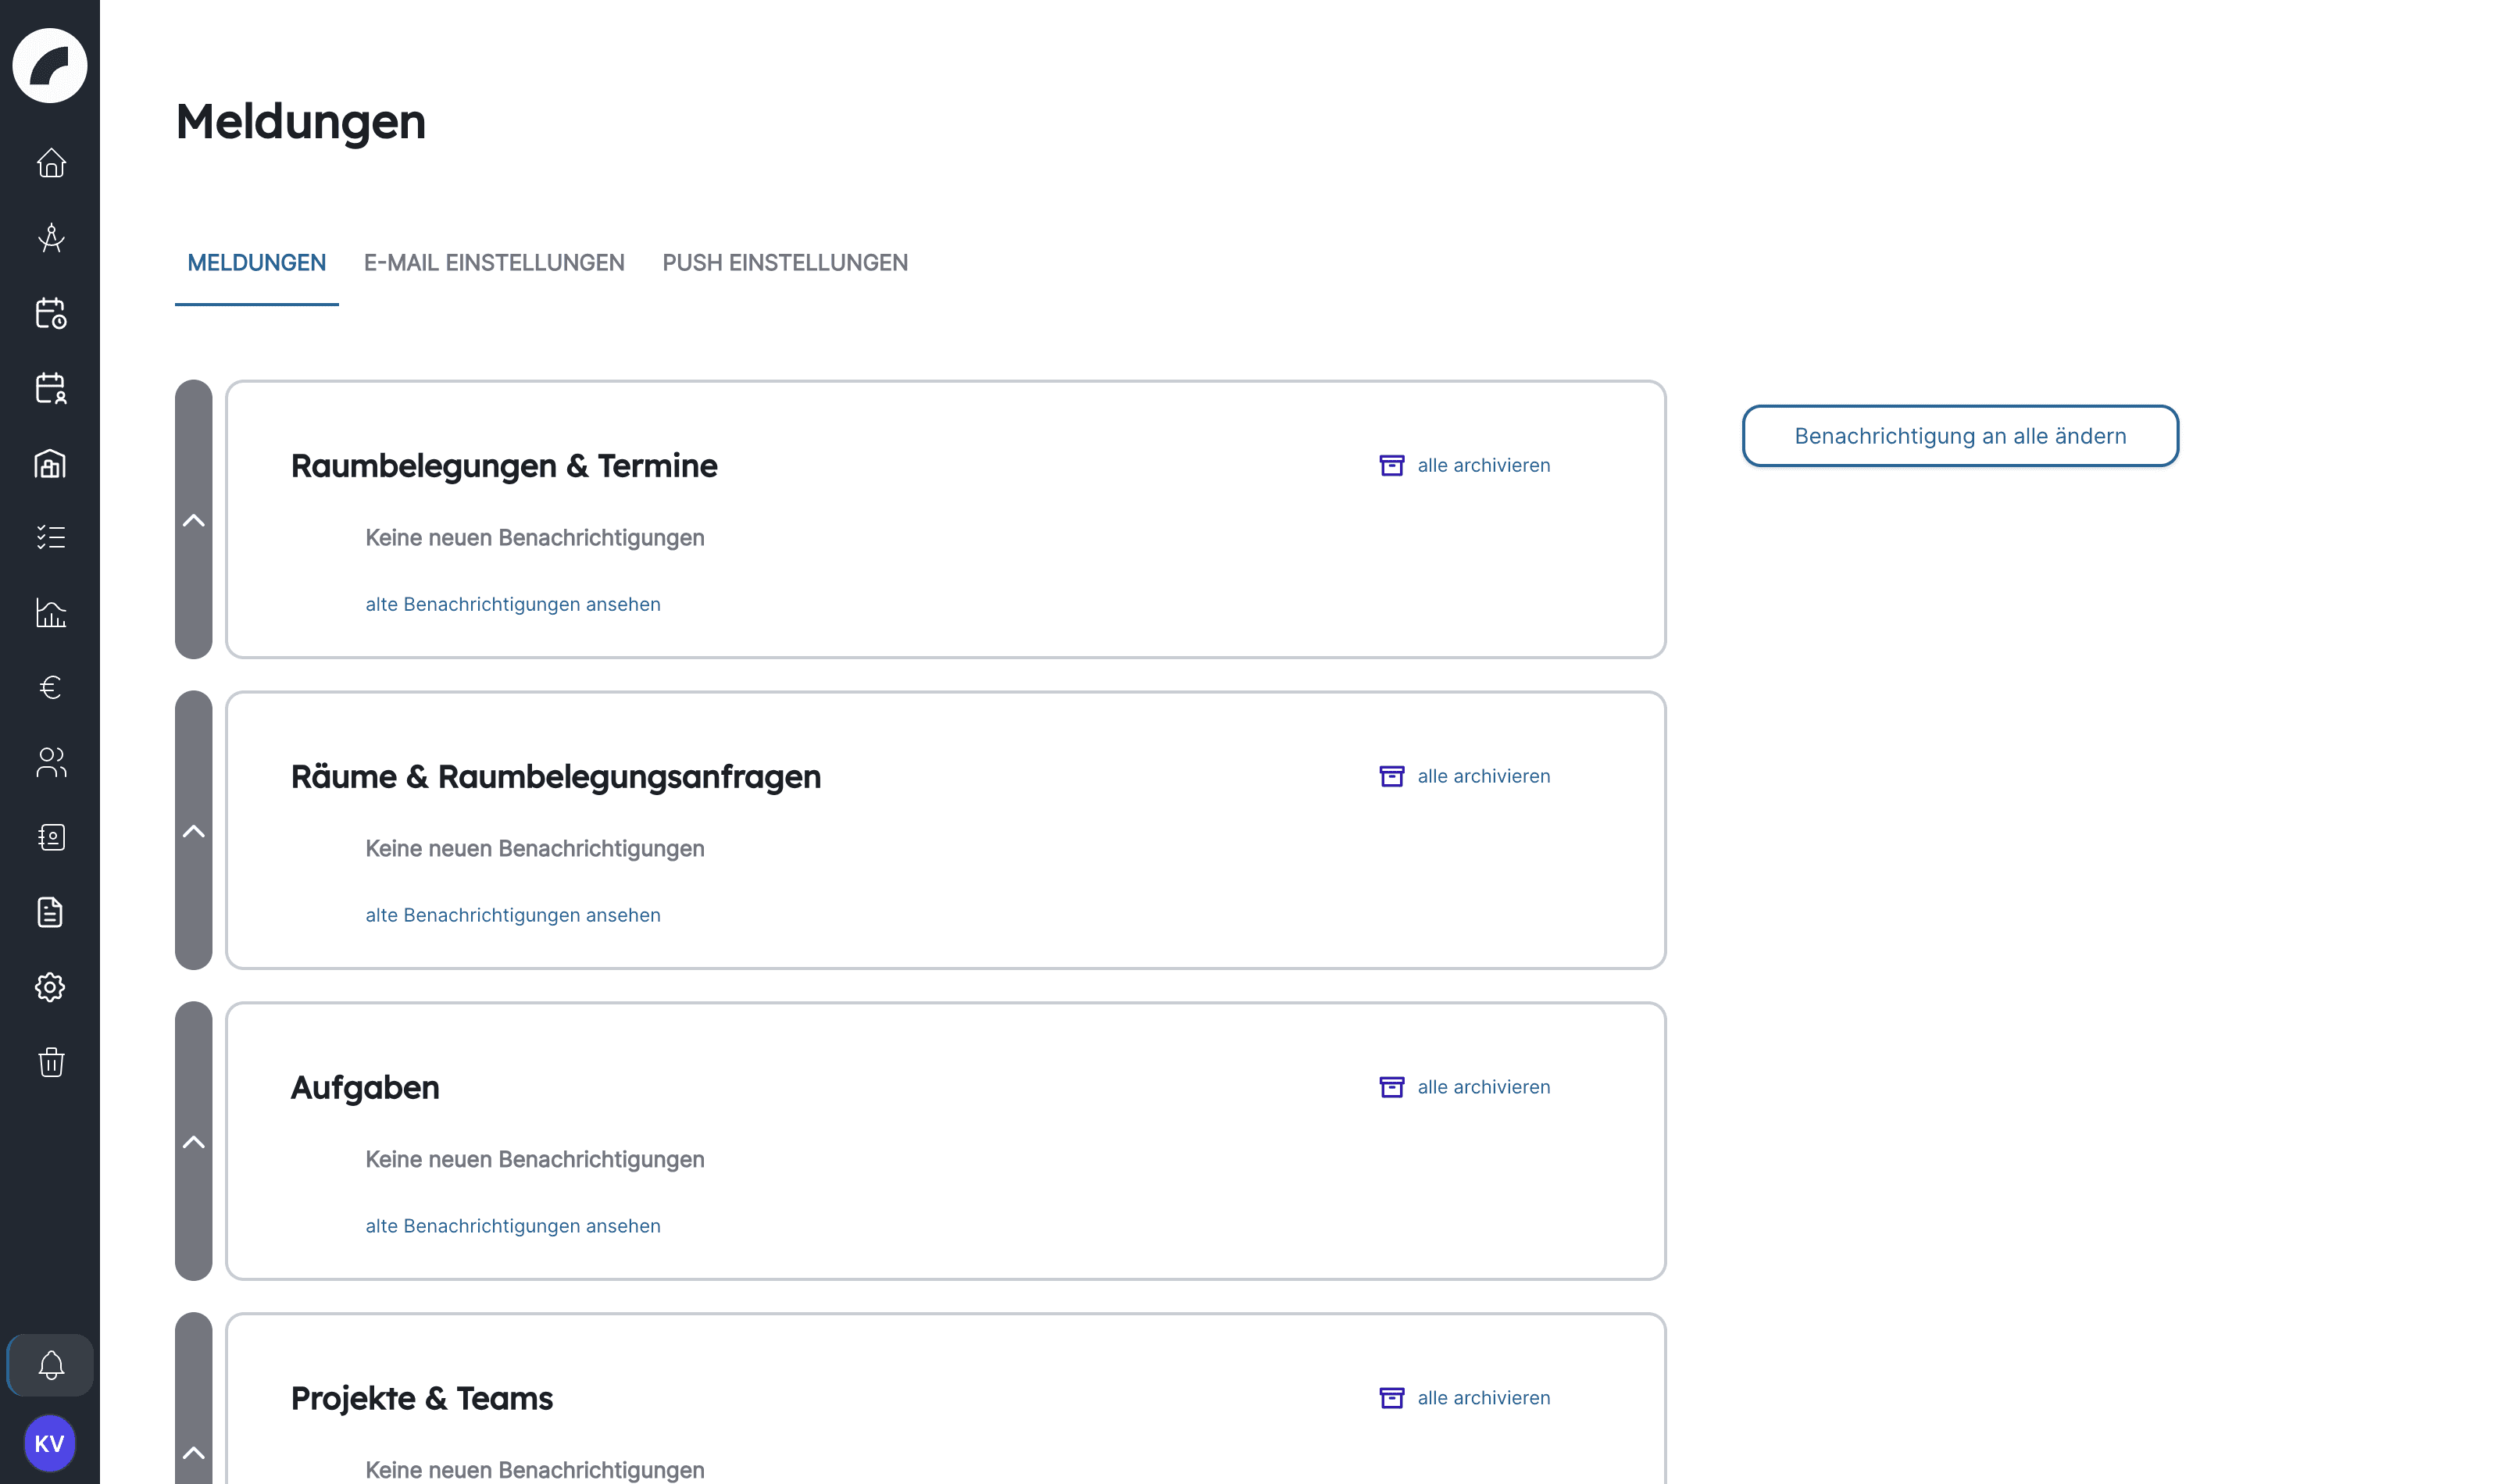
Task: Open the settings gear icon
Action: coord(51,987)
